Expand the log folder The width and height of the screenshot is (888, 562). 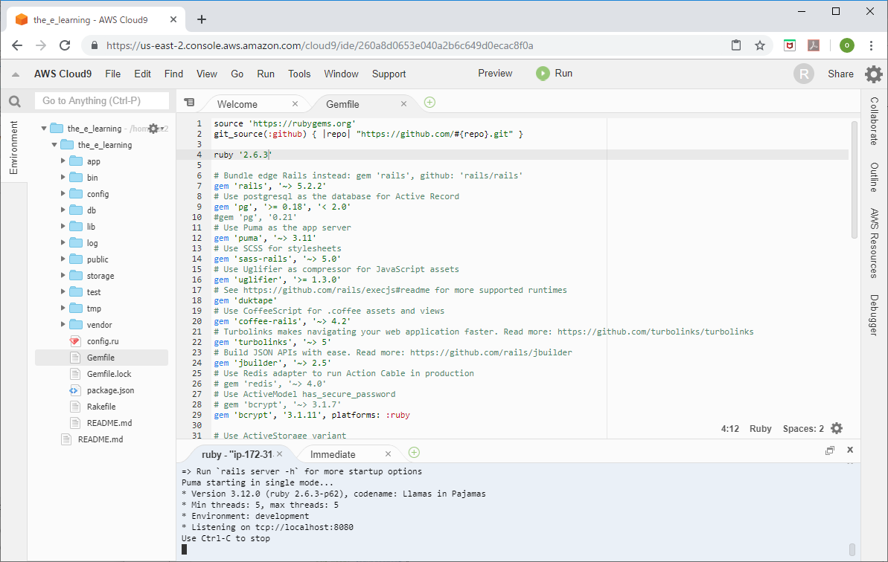click(63, 243)
